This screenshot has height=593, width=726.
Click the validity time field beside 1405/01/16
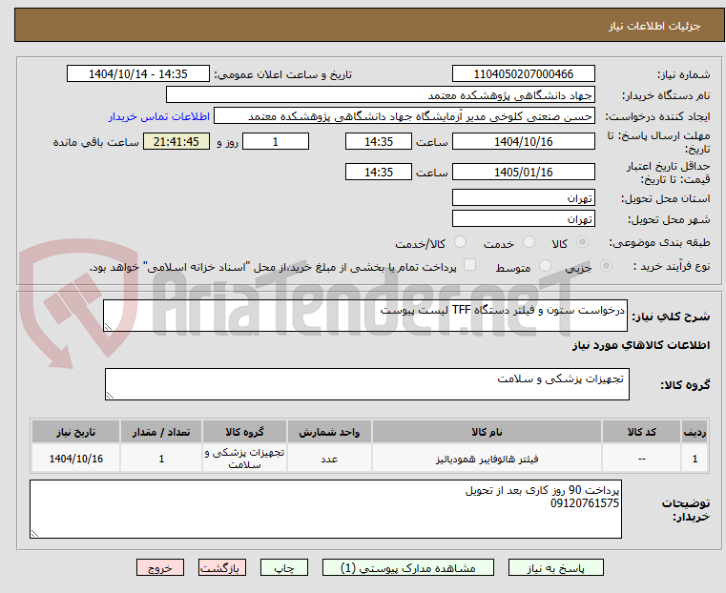(x=379, y=172)
